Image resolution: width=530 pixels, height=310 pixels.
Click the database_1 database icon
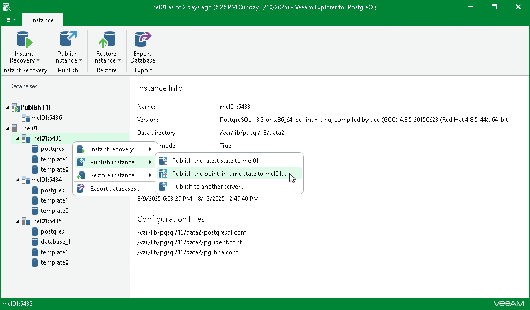(35, 242)
